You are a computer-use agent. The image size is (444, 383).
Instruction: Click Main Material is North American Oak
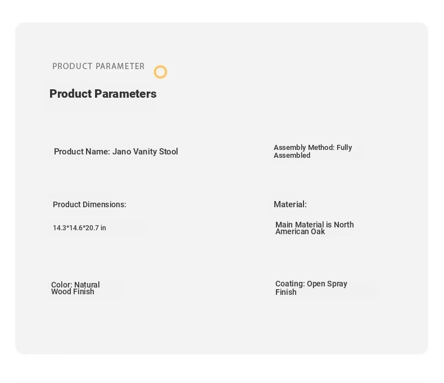pos(315,228)
